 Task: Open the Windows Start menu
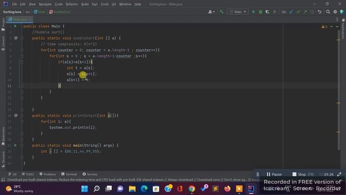point(84,189)
